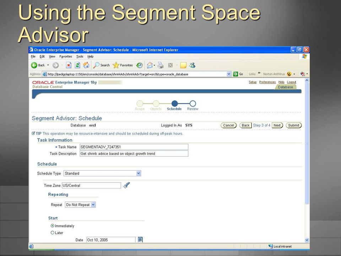This screenshot has height=256, width=341.
Task: Click the Task Description input field
Action: 134,154
